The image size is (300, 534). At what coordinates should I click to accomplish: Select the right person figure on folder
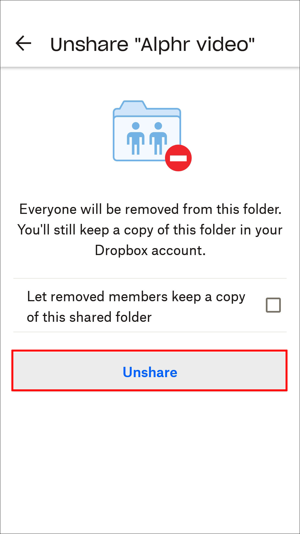point(158,138)
